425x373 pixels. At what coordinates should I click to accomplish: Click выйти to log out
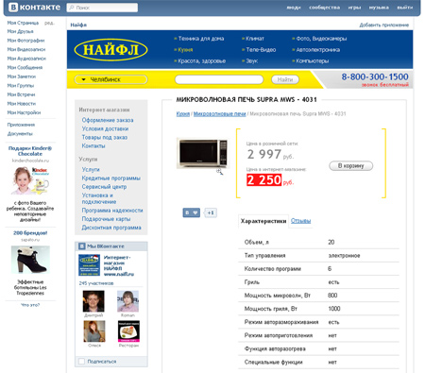(405, 8)
